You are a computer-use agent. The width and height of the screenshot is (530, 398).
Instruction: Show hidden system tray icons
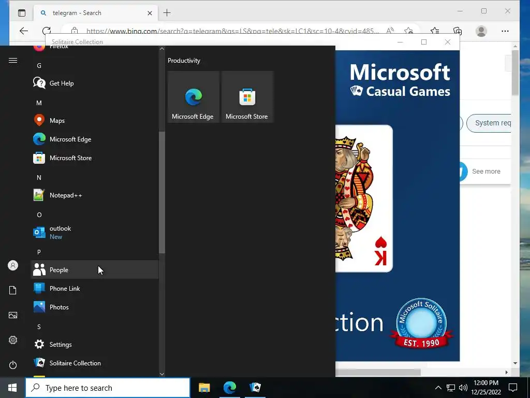pyautogui.click(x=438, y=388)
